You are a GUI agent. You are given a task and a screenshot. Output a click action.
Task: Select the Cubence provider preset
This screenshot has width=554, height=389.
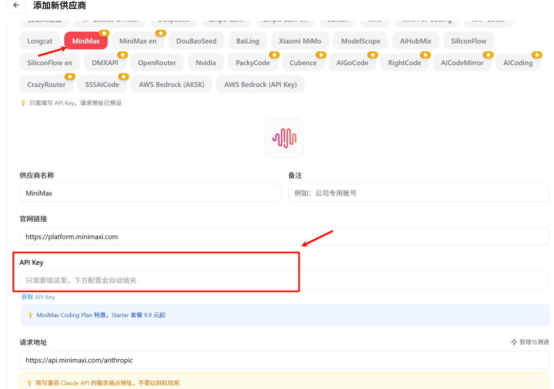(303, 63)
